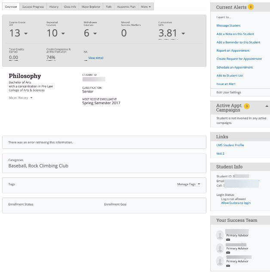Image resolution: width=270 pixels, height=273 pixels.
Task: Click the Message Student link
Action: click(228, 26)
